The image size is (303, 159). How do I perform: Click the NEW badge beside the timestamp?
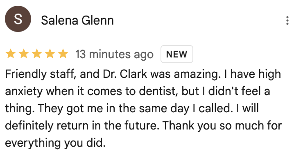click(x=177, y=54)
